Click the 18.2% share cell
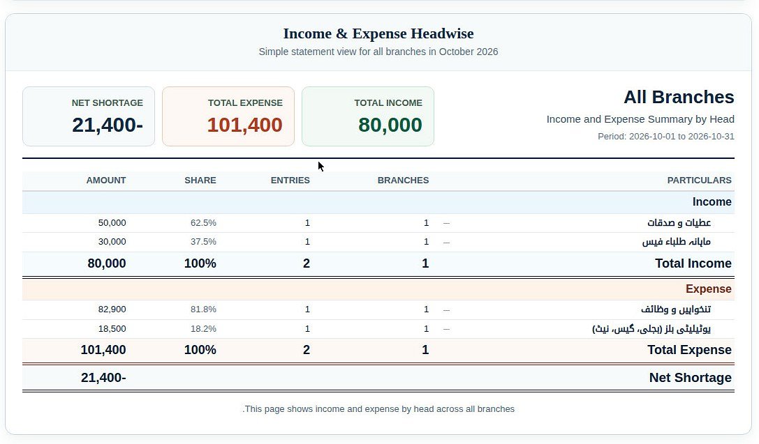This screenshot has height=444, width=759. [203, 328]
